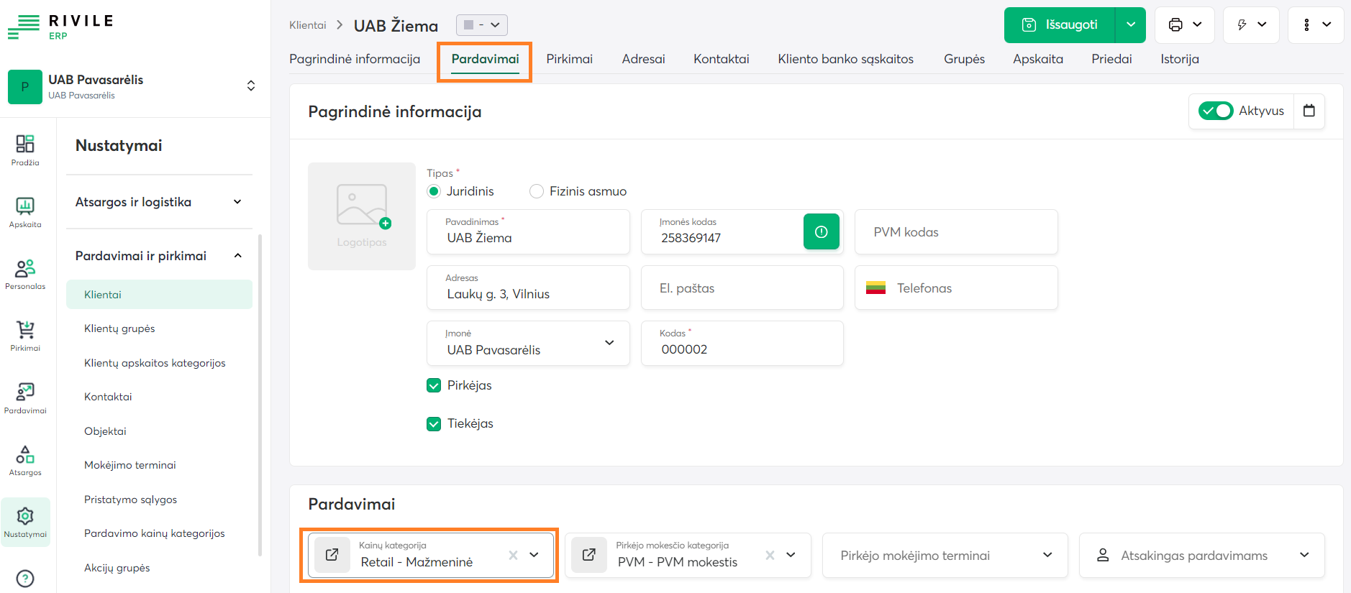Click the green company code check icon

(x=821, y=232)
